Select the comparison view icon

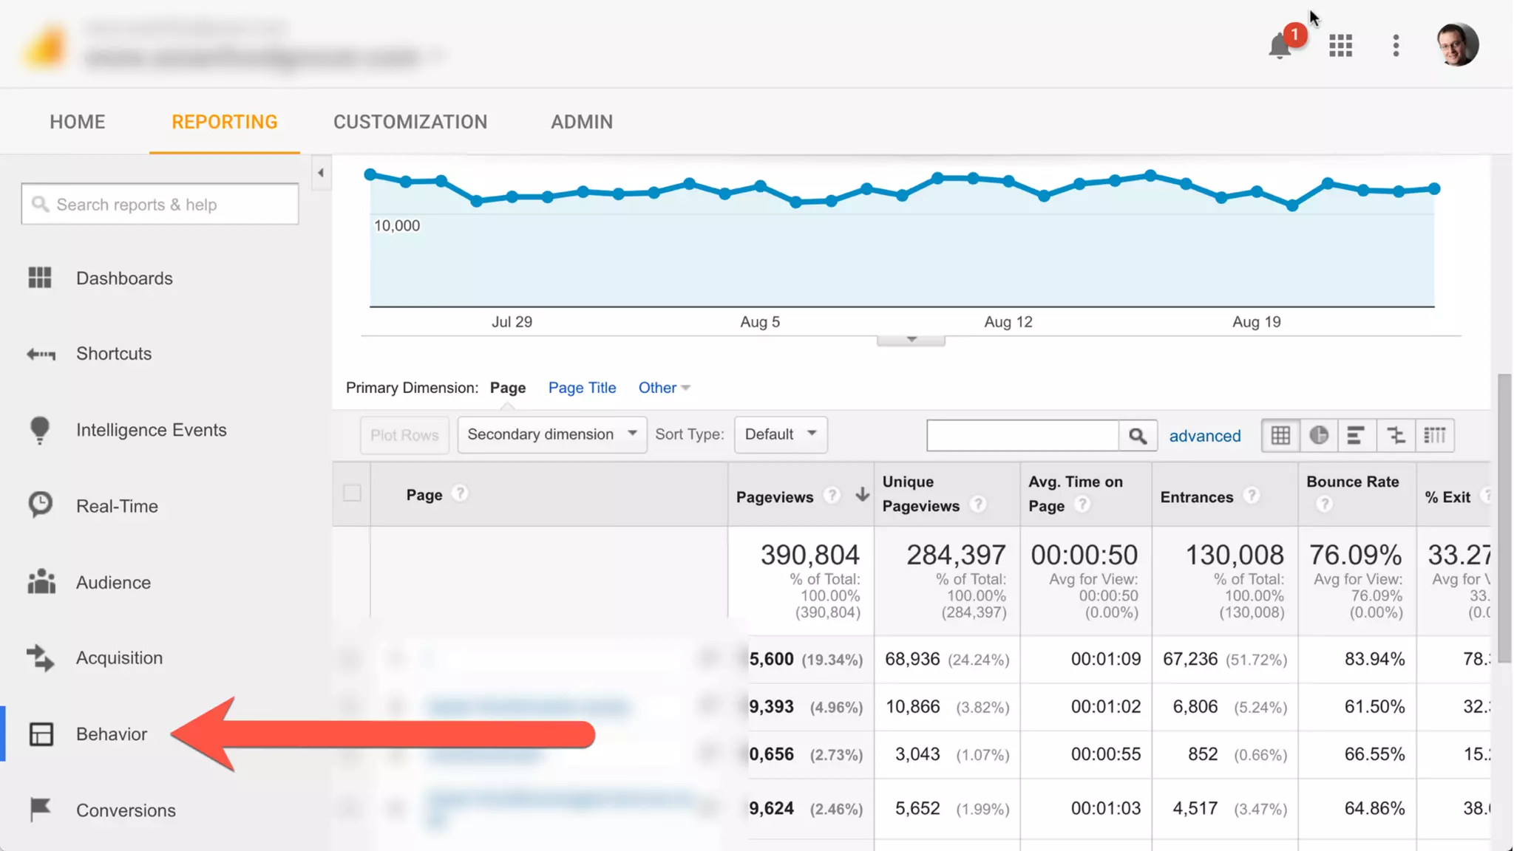click(1396, 436)
